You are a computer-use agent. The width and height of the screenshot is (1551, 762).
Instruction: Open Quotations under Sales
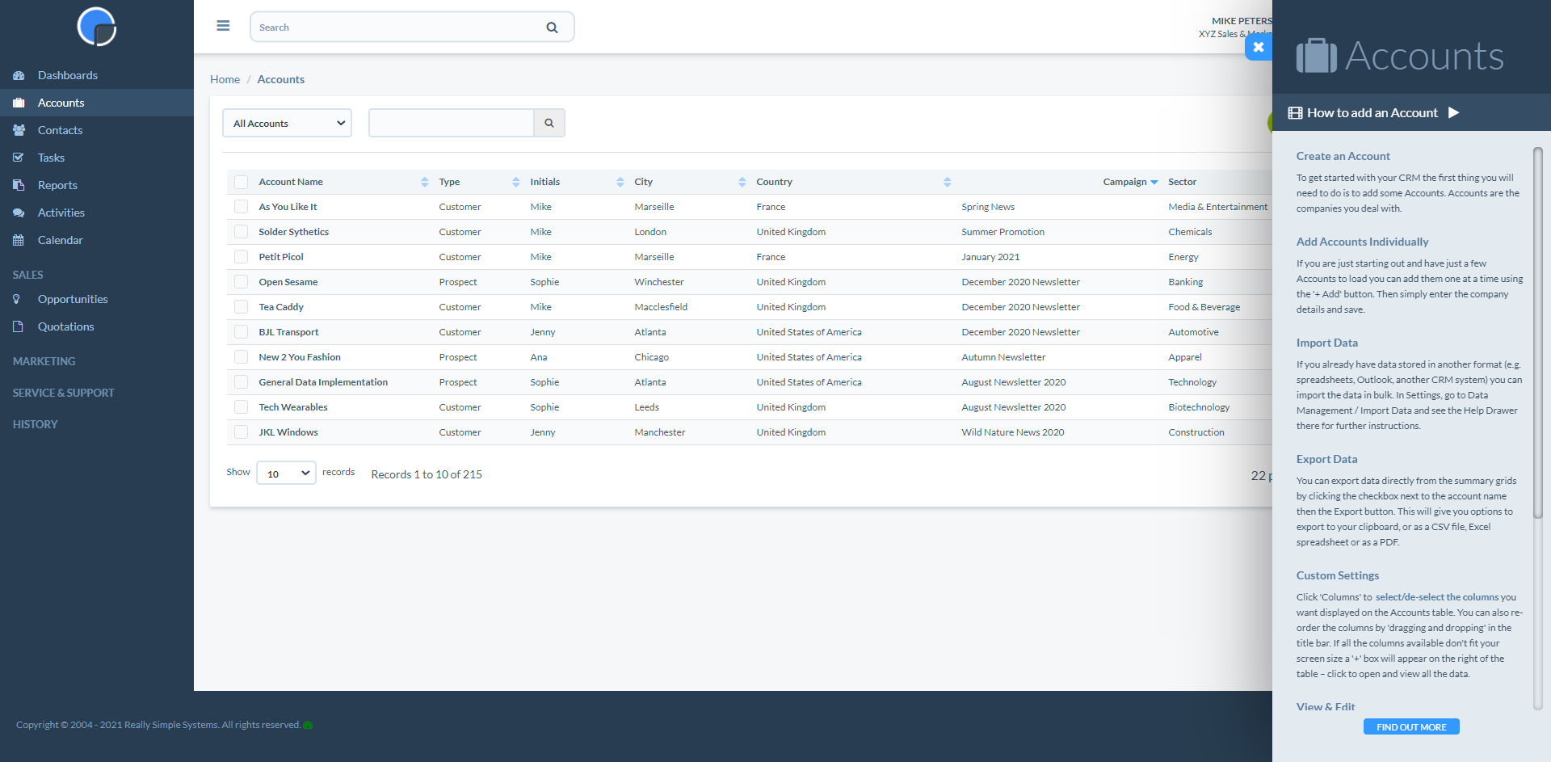[x=66, y=326]
